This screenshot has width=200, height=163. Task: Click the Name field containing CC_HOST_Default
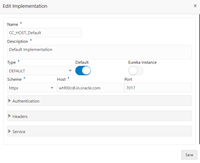[44, 33]
